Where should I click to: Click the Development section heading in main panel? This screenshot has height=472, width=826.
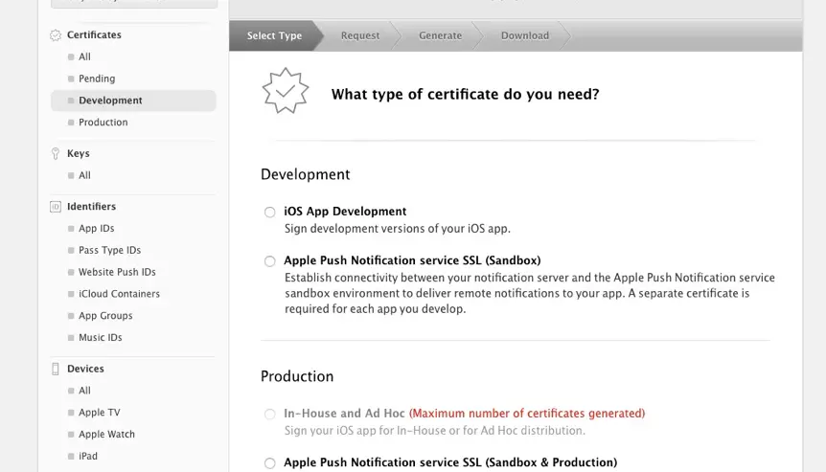coord(305,174)
